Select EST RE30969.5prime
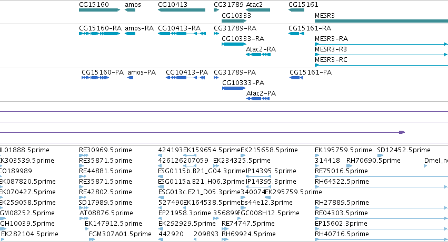Viewport: 448px width, 242px height. 105,150
